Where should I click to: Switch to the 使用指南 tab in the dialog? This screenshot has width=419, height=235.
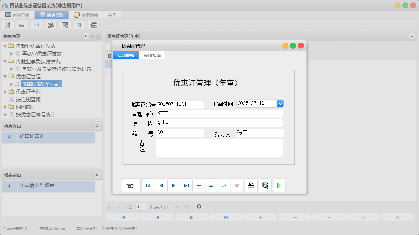(x=152, y=55)
